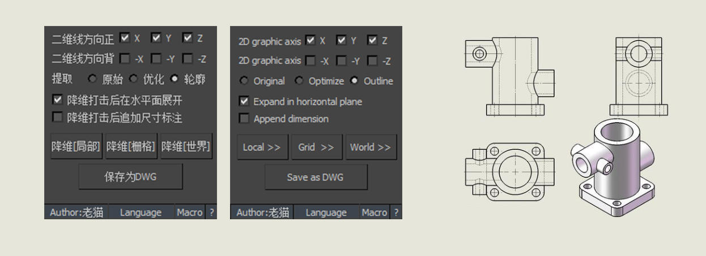The height and width of the screenshot is (256, 706).
Task: Click Save as DWG button
Action: [x=316, y=177]
